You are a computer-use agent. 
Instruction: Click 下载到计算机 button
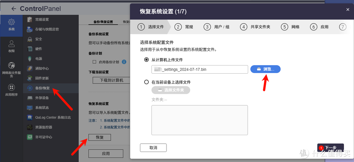click(111, 80)
